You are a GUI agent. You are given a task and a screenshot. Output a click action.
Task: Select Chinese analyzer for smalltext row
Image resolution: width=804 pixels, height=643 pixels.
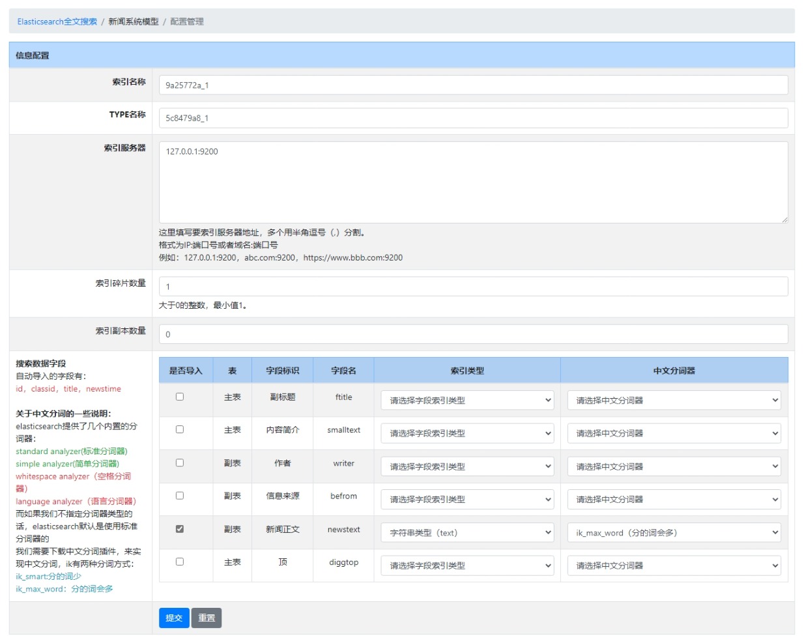pos(674,433)
